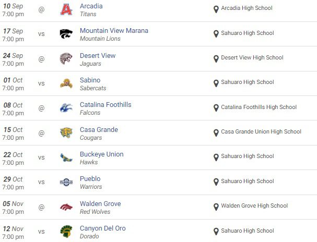
Task: Open the Buckeye Union team link
Action: click(x=102, y=154)
